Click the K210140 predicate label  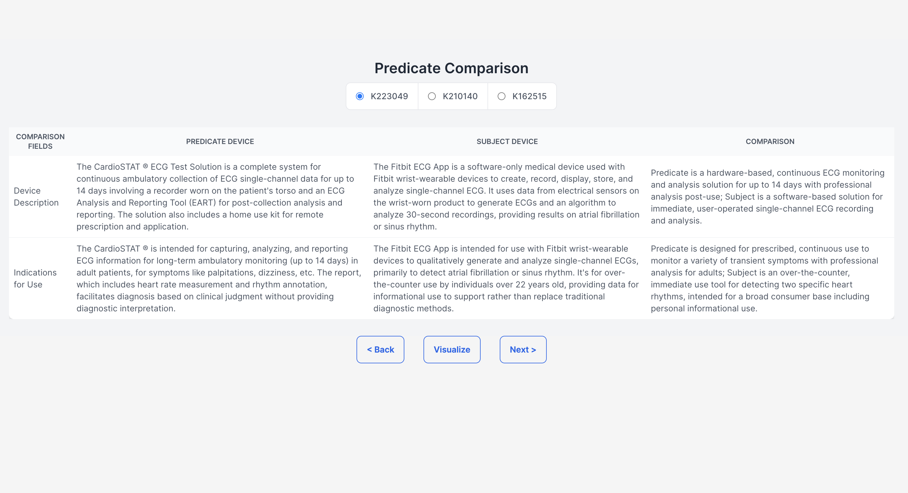460,96
